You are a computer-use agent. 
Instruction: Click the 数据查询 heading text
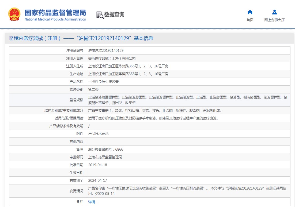[x=114, y=14]
